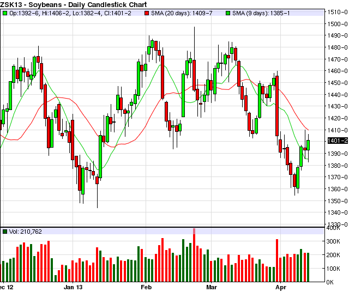Click the '1460-0' price axis label
The height and width of the screenshot is (292, 349).
click(338, 71)
